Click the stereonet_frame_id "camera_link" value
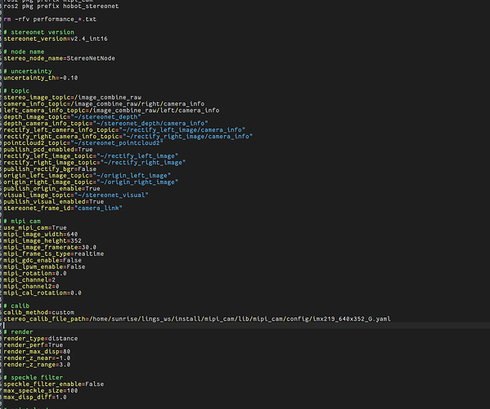The width and height of the screenshot is (490, 409). point(98,208)
